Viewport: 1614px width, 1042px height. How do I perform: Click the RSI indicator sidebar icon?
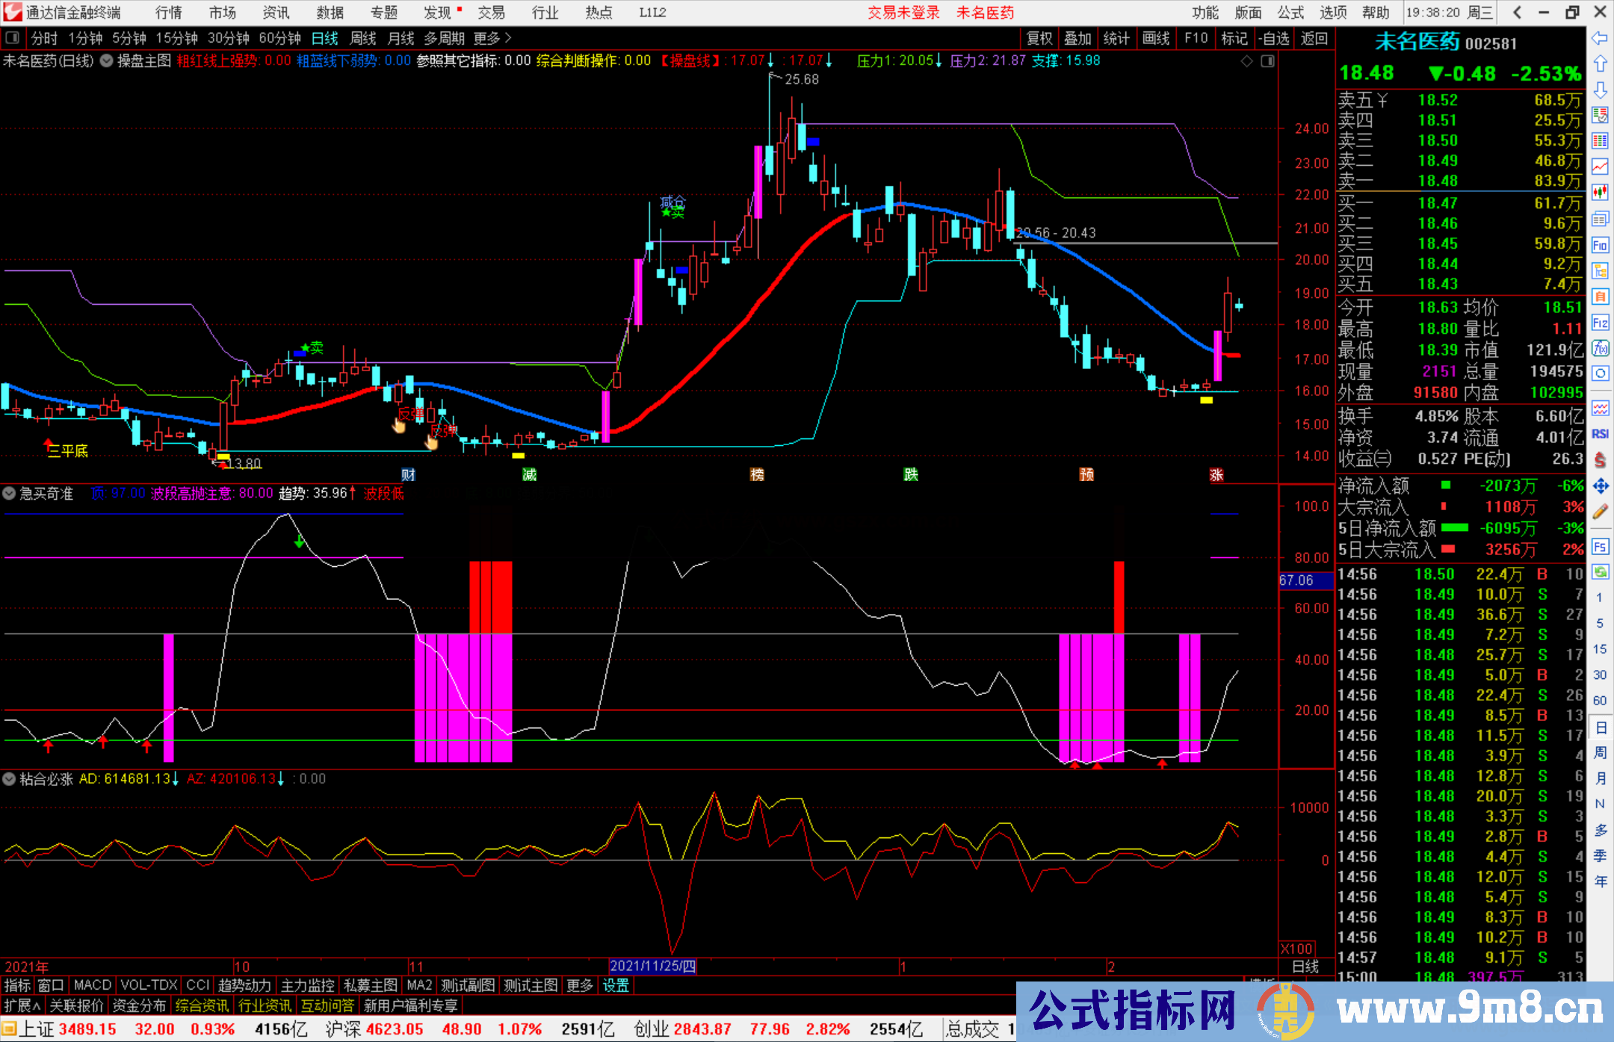tap(1600, 434)
